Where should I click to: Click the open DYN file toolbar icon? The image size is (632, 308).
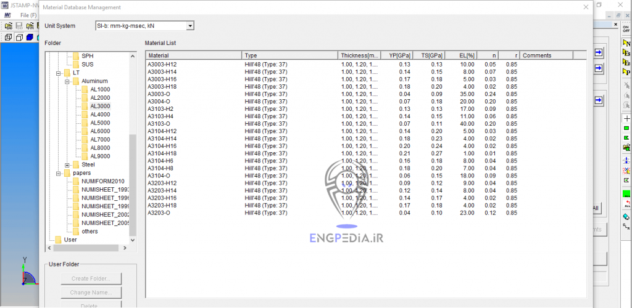[31, 26]
